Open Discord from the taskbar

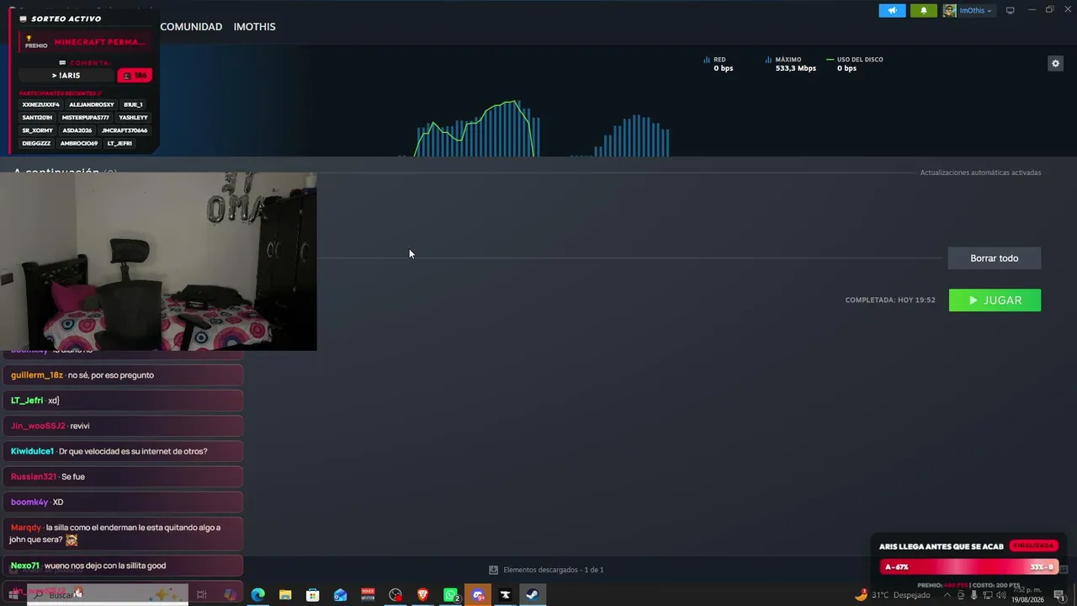coord(478,595)
